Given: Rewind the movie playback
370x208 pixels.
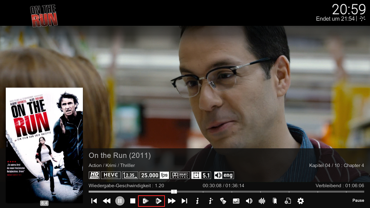Looking at the screenshot, I should pos(107,201).
